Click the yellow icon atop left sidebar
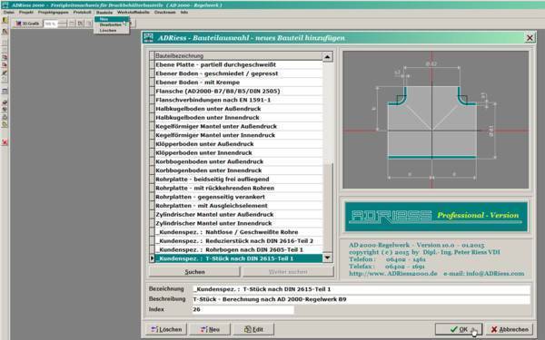 pyautogui.click(x=5, y=20)
